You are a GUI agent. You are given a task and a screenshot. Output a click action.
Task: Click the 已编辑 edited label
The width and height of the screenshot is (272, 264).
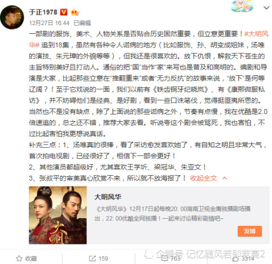[82, 23]
